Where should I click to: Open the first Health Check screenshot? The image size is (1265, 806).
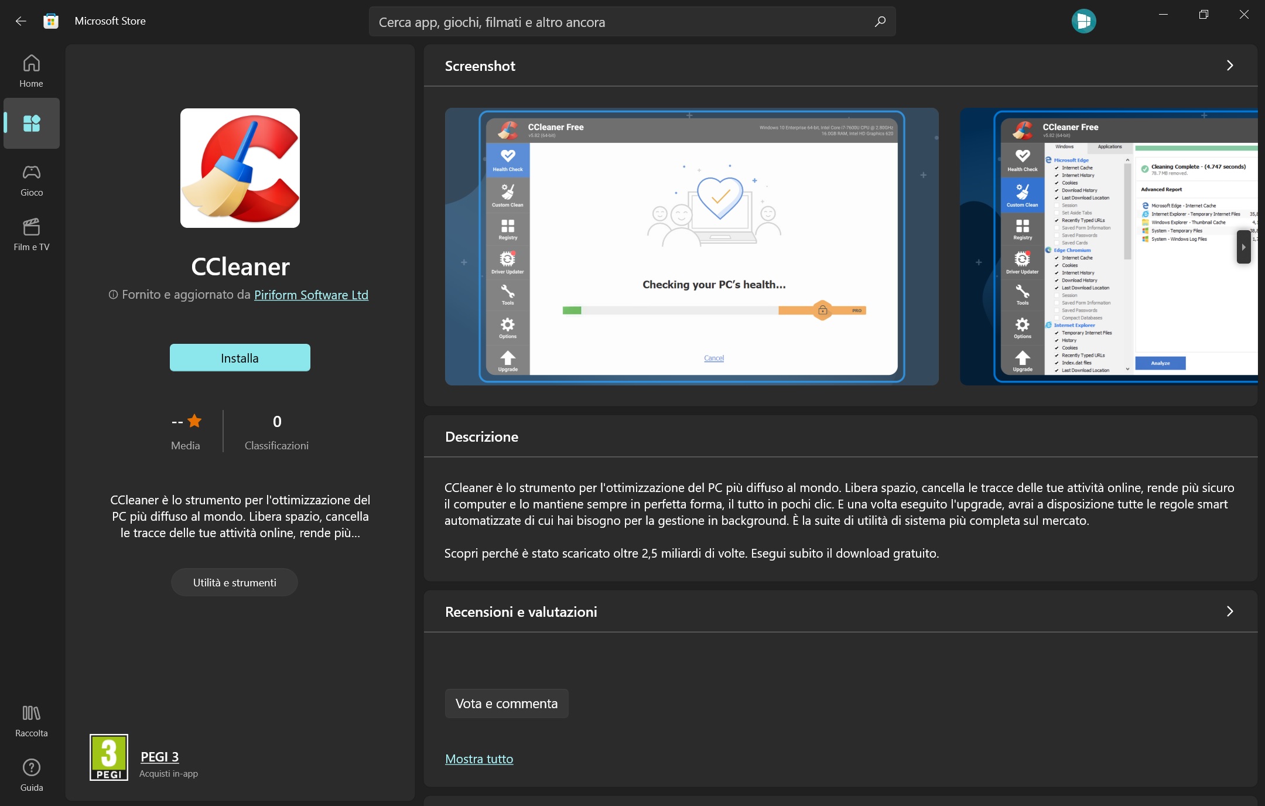[692, 247]
